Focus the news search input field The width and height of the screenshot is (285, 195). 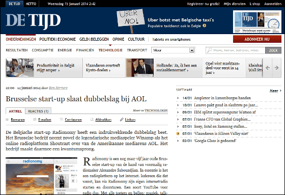[236, 50]
